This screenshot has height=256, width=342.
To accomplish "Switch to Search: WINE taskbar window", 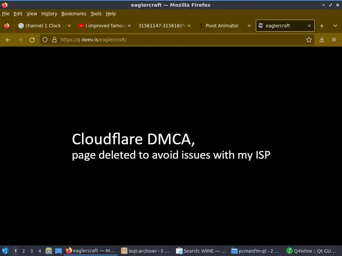I will pyautogui.click(x=201, y=251).
